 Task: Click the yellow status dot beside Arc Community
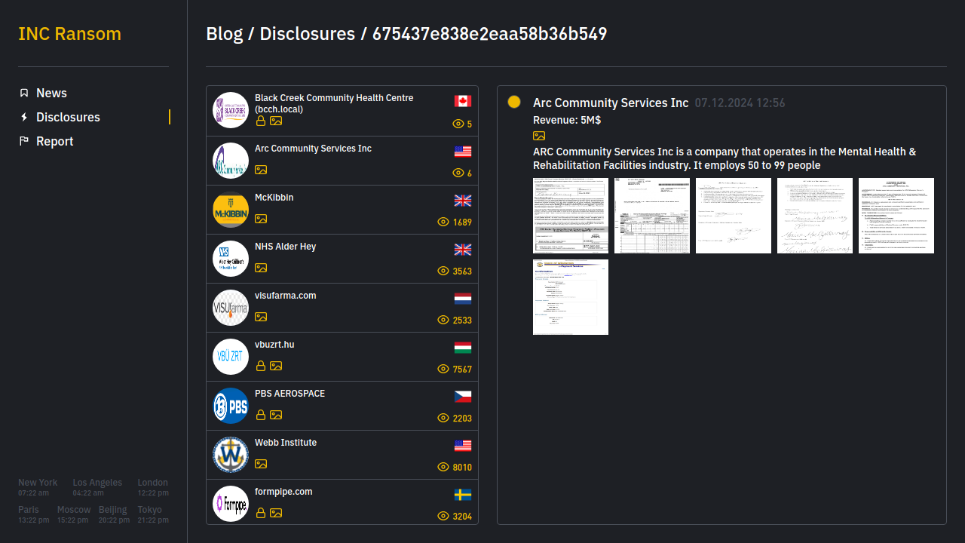pyautogui.click(x=514, y=101)
